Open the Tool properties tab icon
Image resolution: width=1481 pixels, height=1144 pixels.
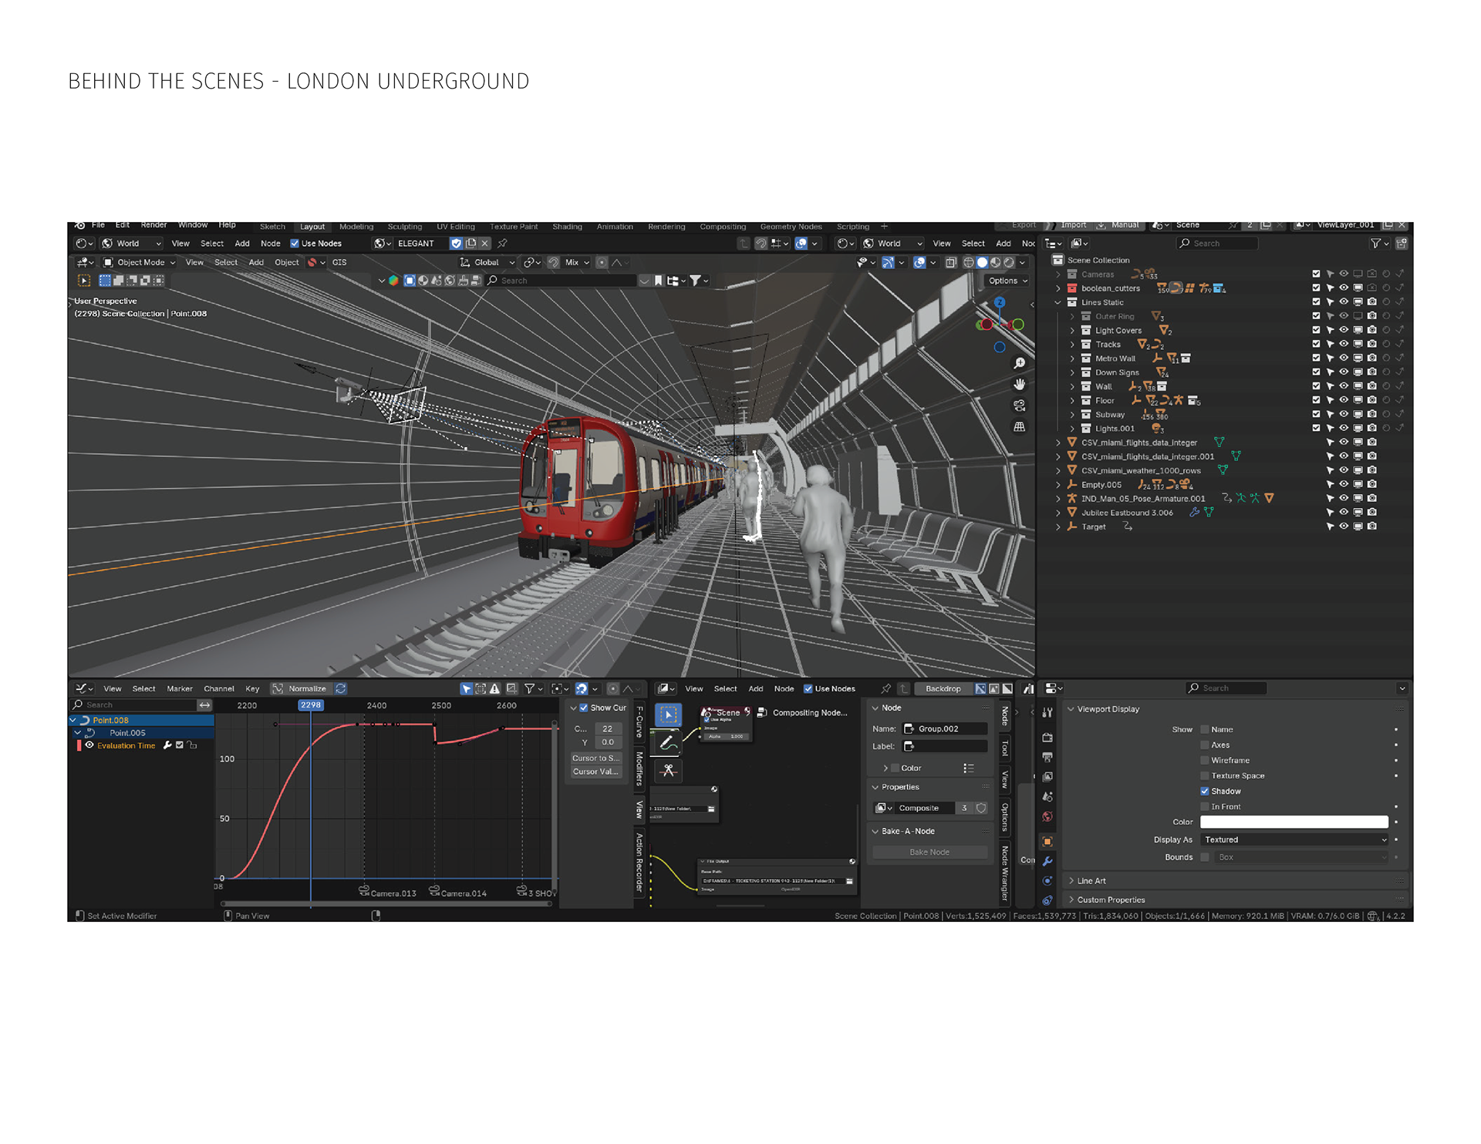1047,712
